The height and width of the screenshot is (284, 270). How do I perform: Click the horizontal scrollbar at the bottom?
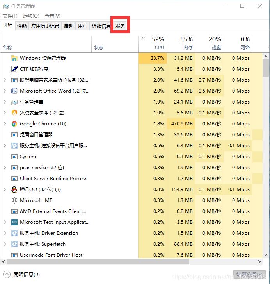click(98, 261)
